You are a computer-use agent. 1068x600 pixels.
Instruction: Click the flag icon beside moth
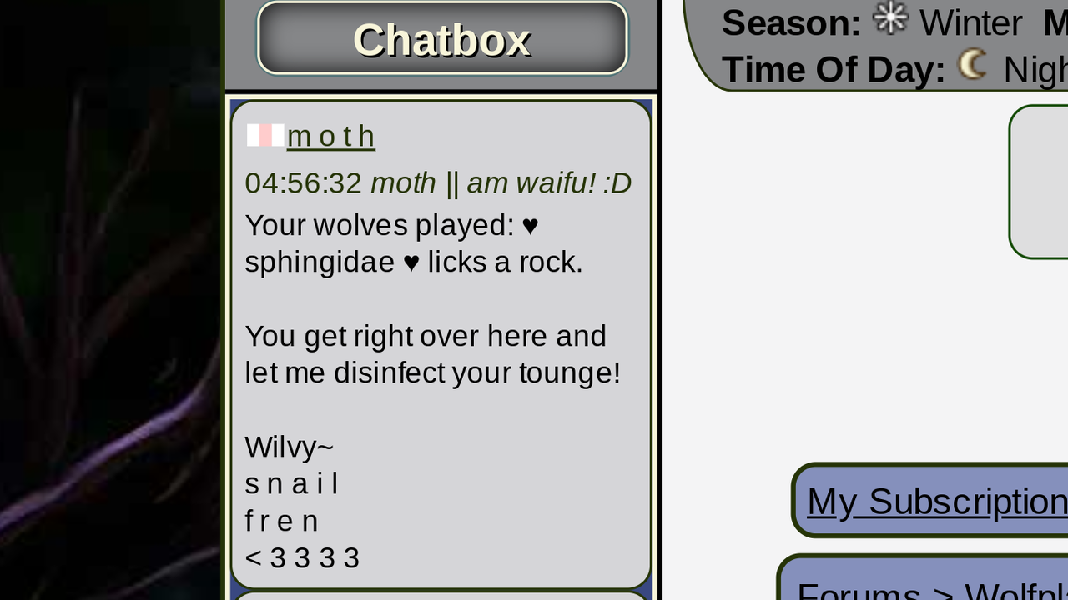[265, 135]
